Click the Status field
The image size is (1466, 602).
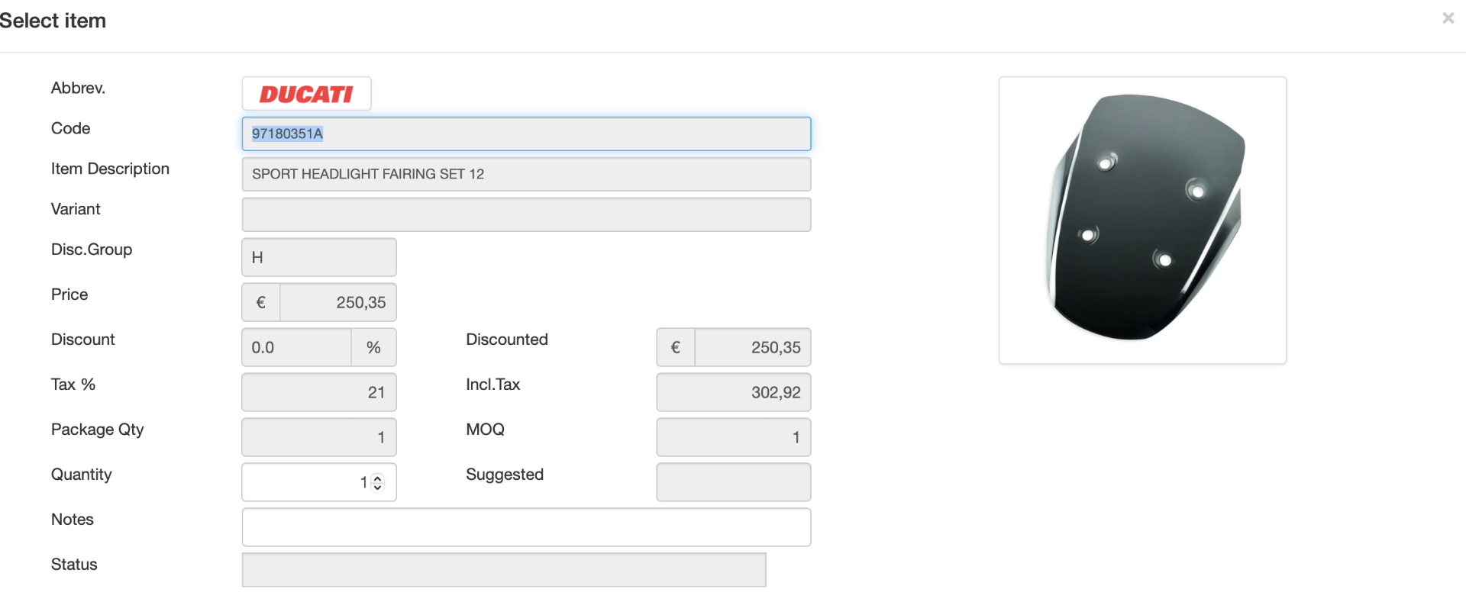[504, 571]
